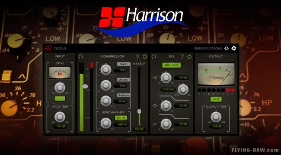Click the Drive knob
This screenshot has height=155, width=281.
(x=60, y=88)
